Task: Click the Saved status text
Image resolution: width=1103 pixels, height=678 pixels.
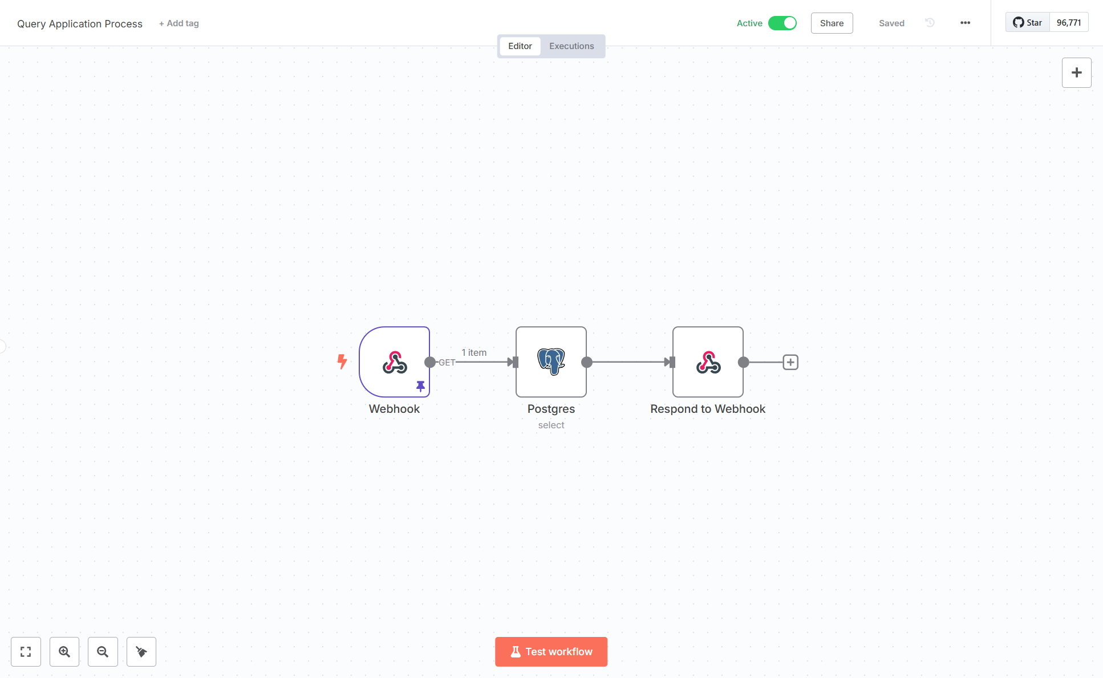Action: (x=891, y=23)
